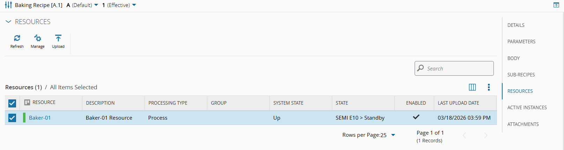Switch to the SUB-RECIPES tab
The height and width of the screenshot is (150, 564).
521,75
